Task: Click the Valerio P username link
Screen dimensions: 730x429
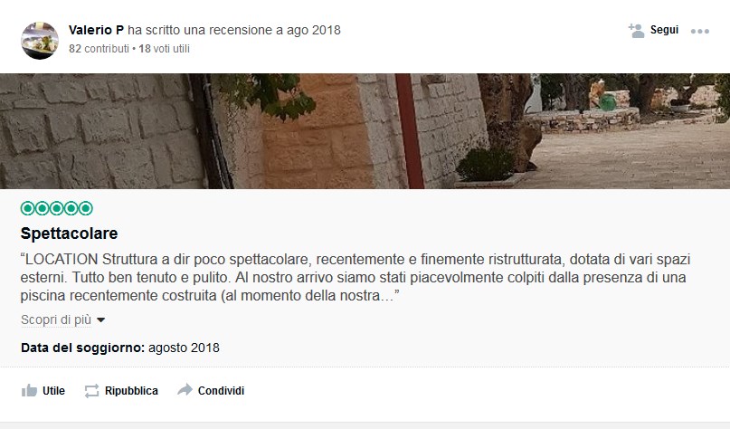Action: (96, 30)
